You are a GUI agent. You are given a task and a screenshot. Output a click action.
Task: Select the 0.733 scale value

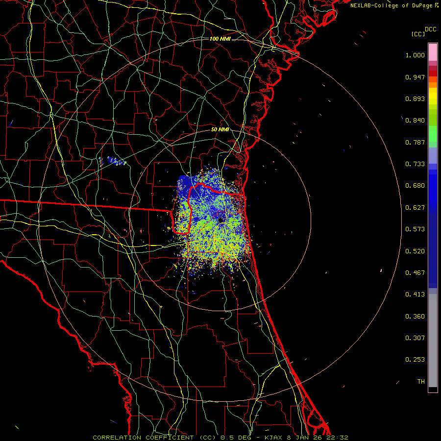tap(415, 164)
